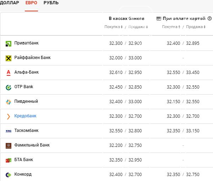Open the Приватбанк bank name
This screenshot has height=181, width=213.
tap(27, 43)
